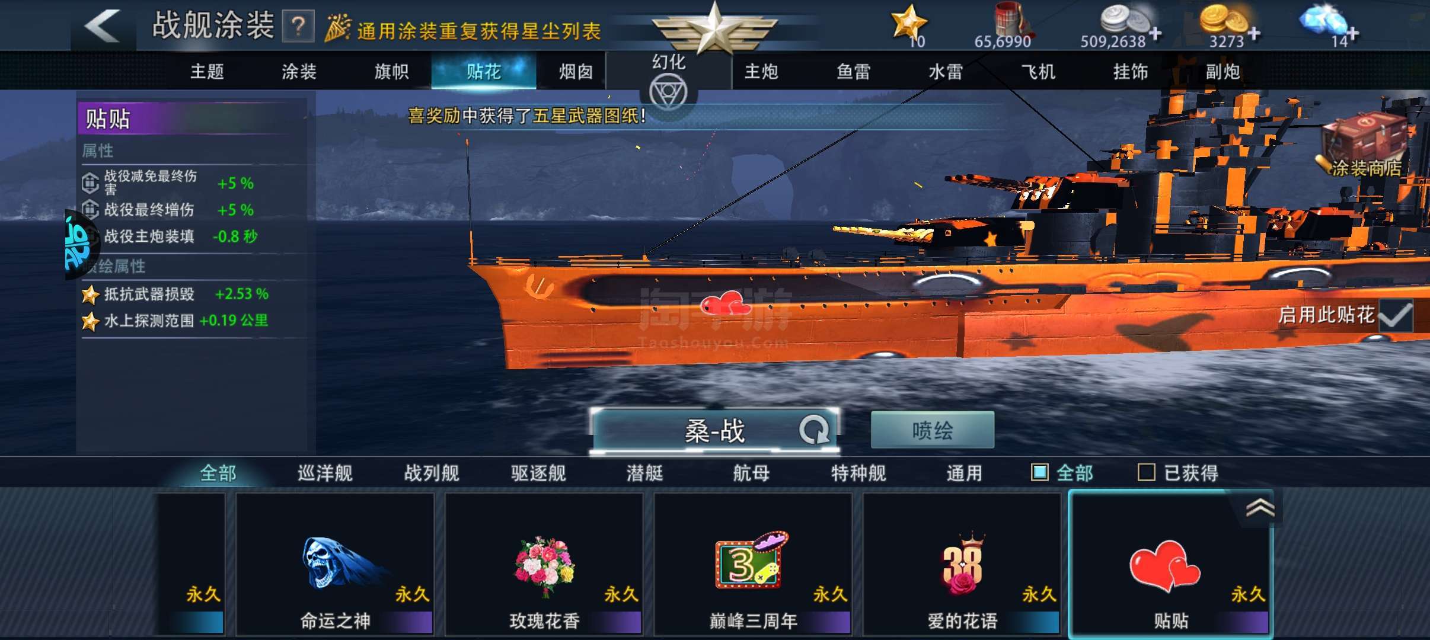This screenshot has height=640, width=1430.
Task: Filter decals by 战列舰 tab
Action: pyautogui.click(x=432, y=473)
